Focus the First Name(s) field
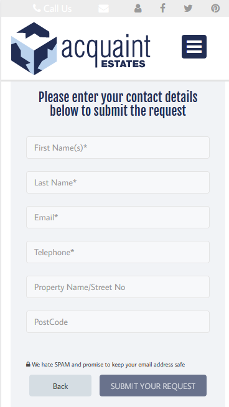The image size is (229, 407). coord(118,147)
